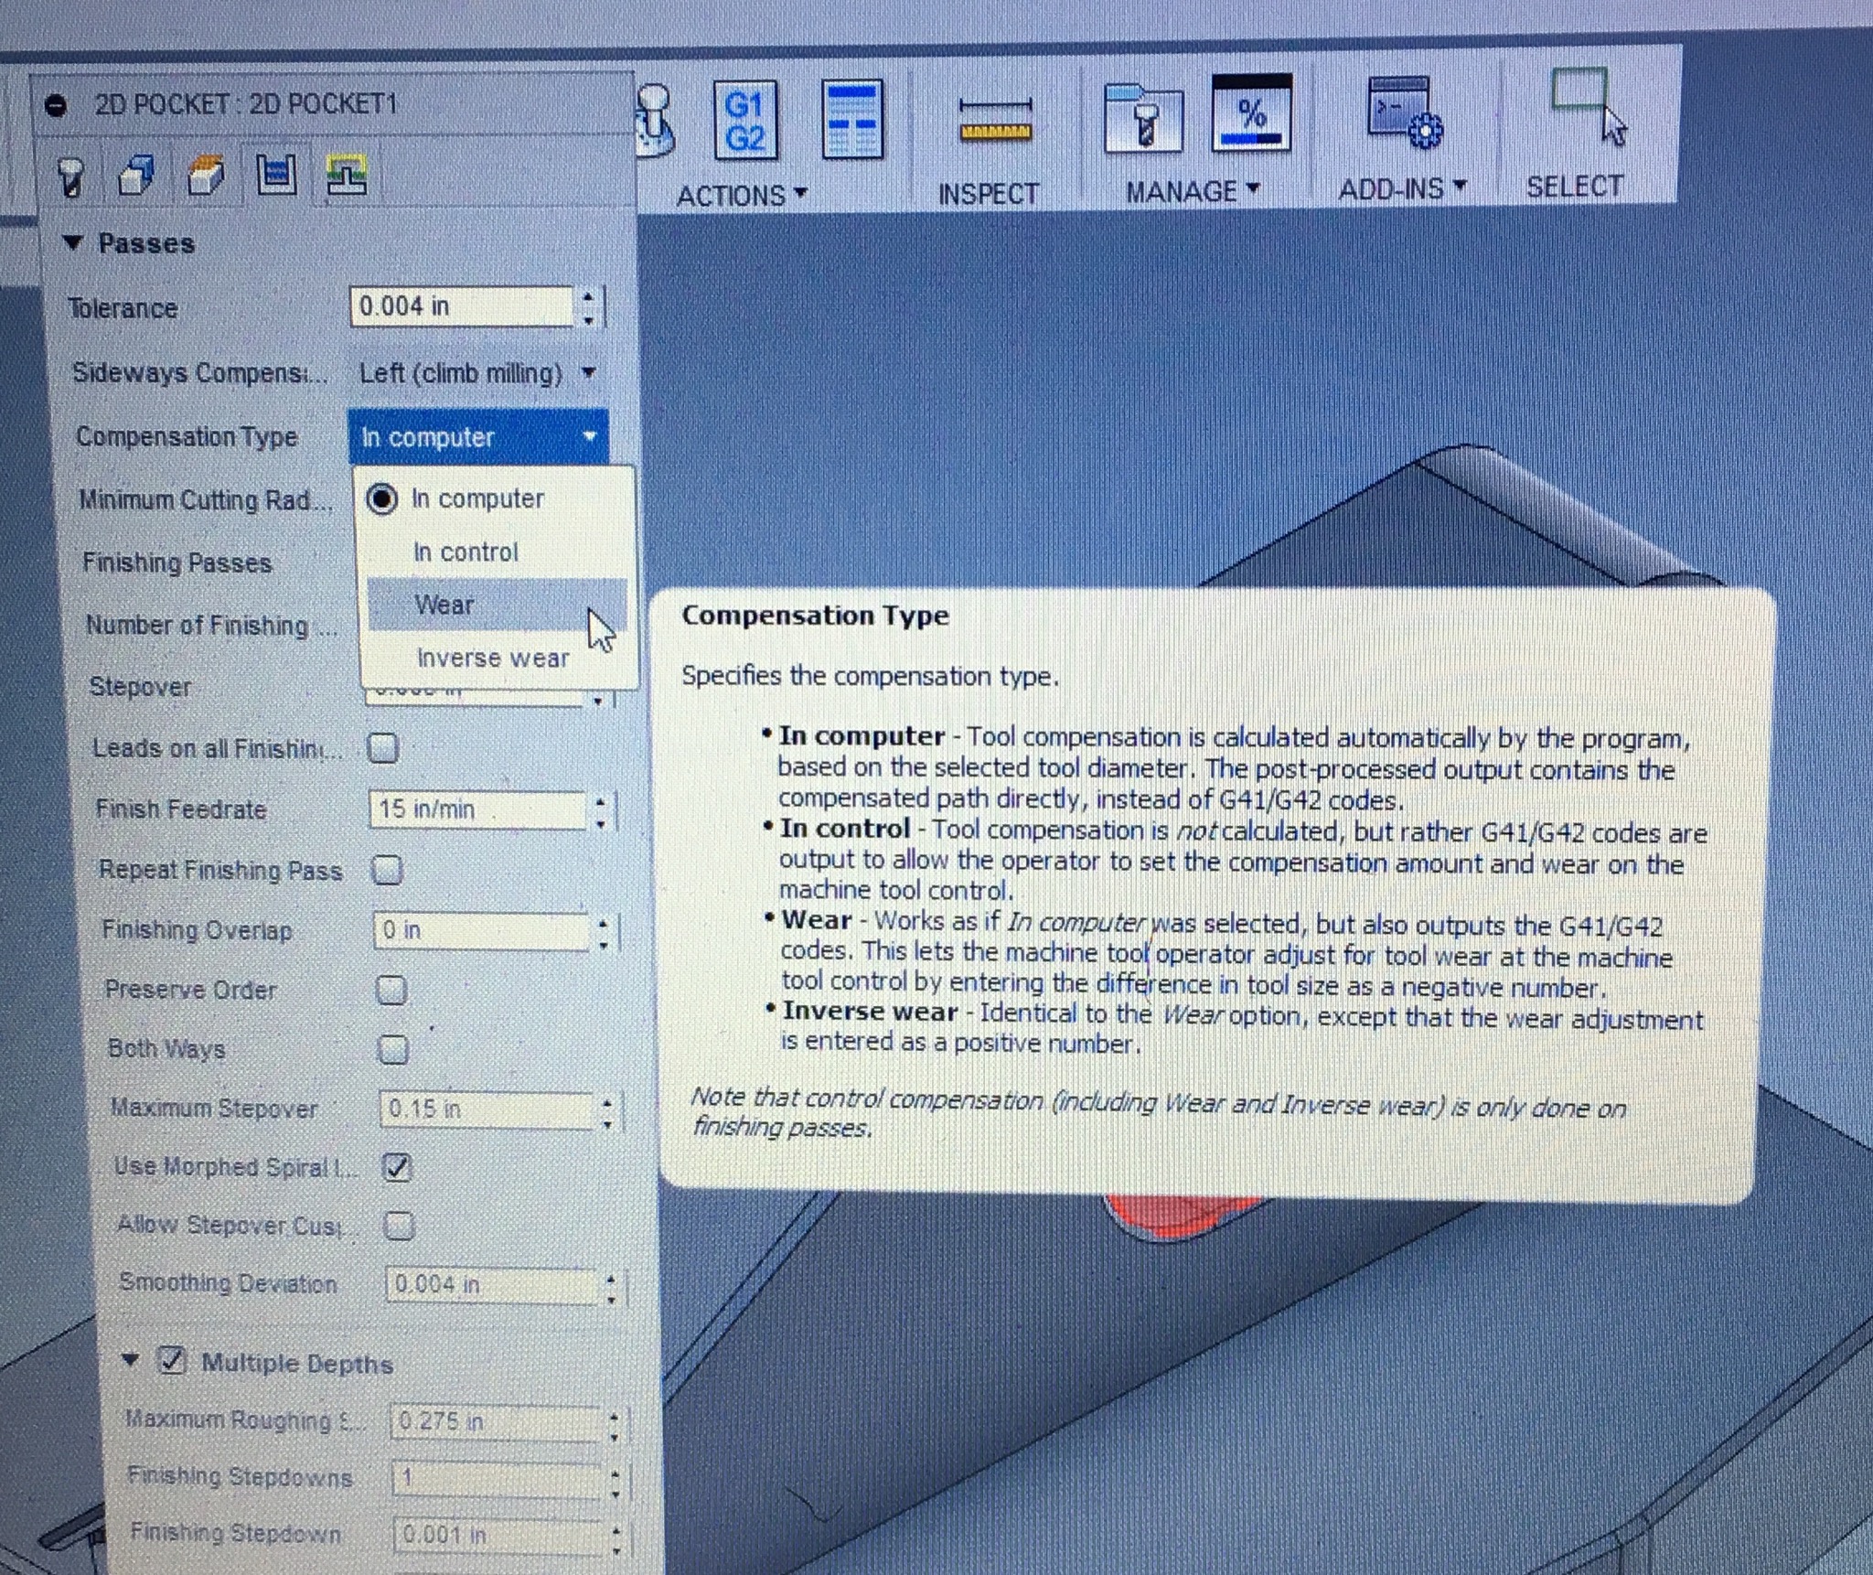This screenshot has width=1873, height=1575.
Task: Toggle Use Morphed Spiral checkbox
Action: (397, 1166)
